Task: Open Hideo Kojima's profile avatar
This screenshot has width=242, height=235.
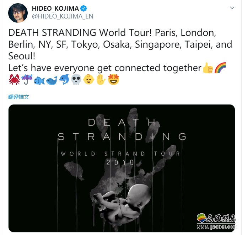Action: pyautogui.click(x=18, y=13)
